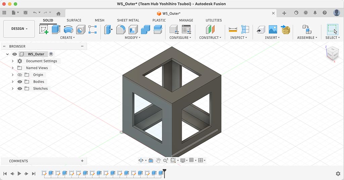The height and width of the screenshot is (180, 344).
Task: Collapse the W5_Outer tree node
Action: point(7,54)
